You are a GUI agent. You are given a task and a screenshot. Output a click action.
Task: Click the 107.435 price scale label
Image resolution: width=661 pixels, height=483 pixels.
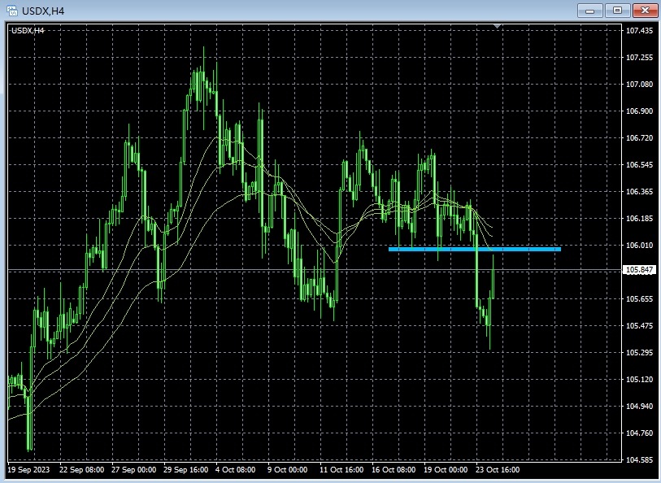click(640, 31)
